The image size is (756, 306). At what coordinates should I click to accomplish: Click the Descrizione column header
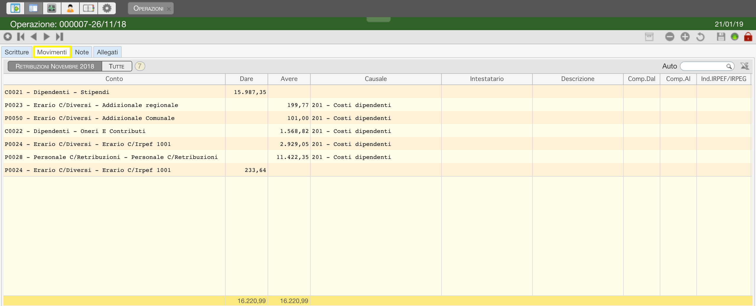click(x=578, y=79)
